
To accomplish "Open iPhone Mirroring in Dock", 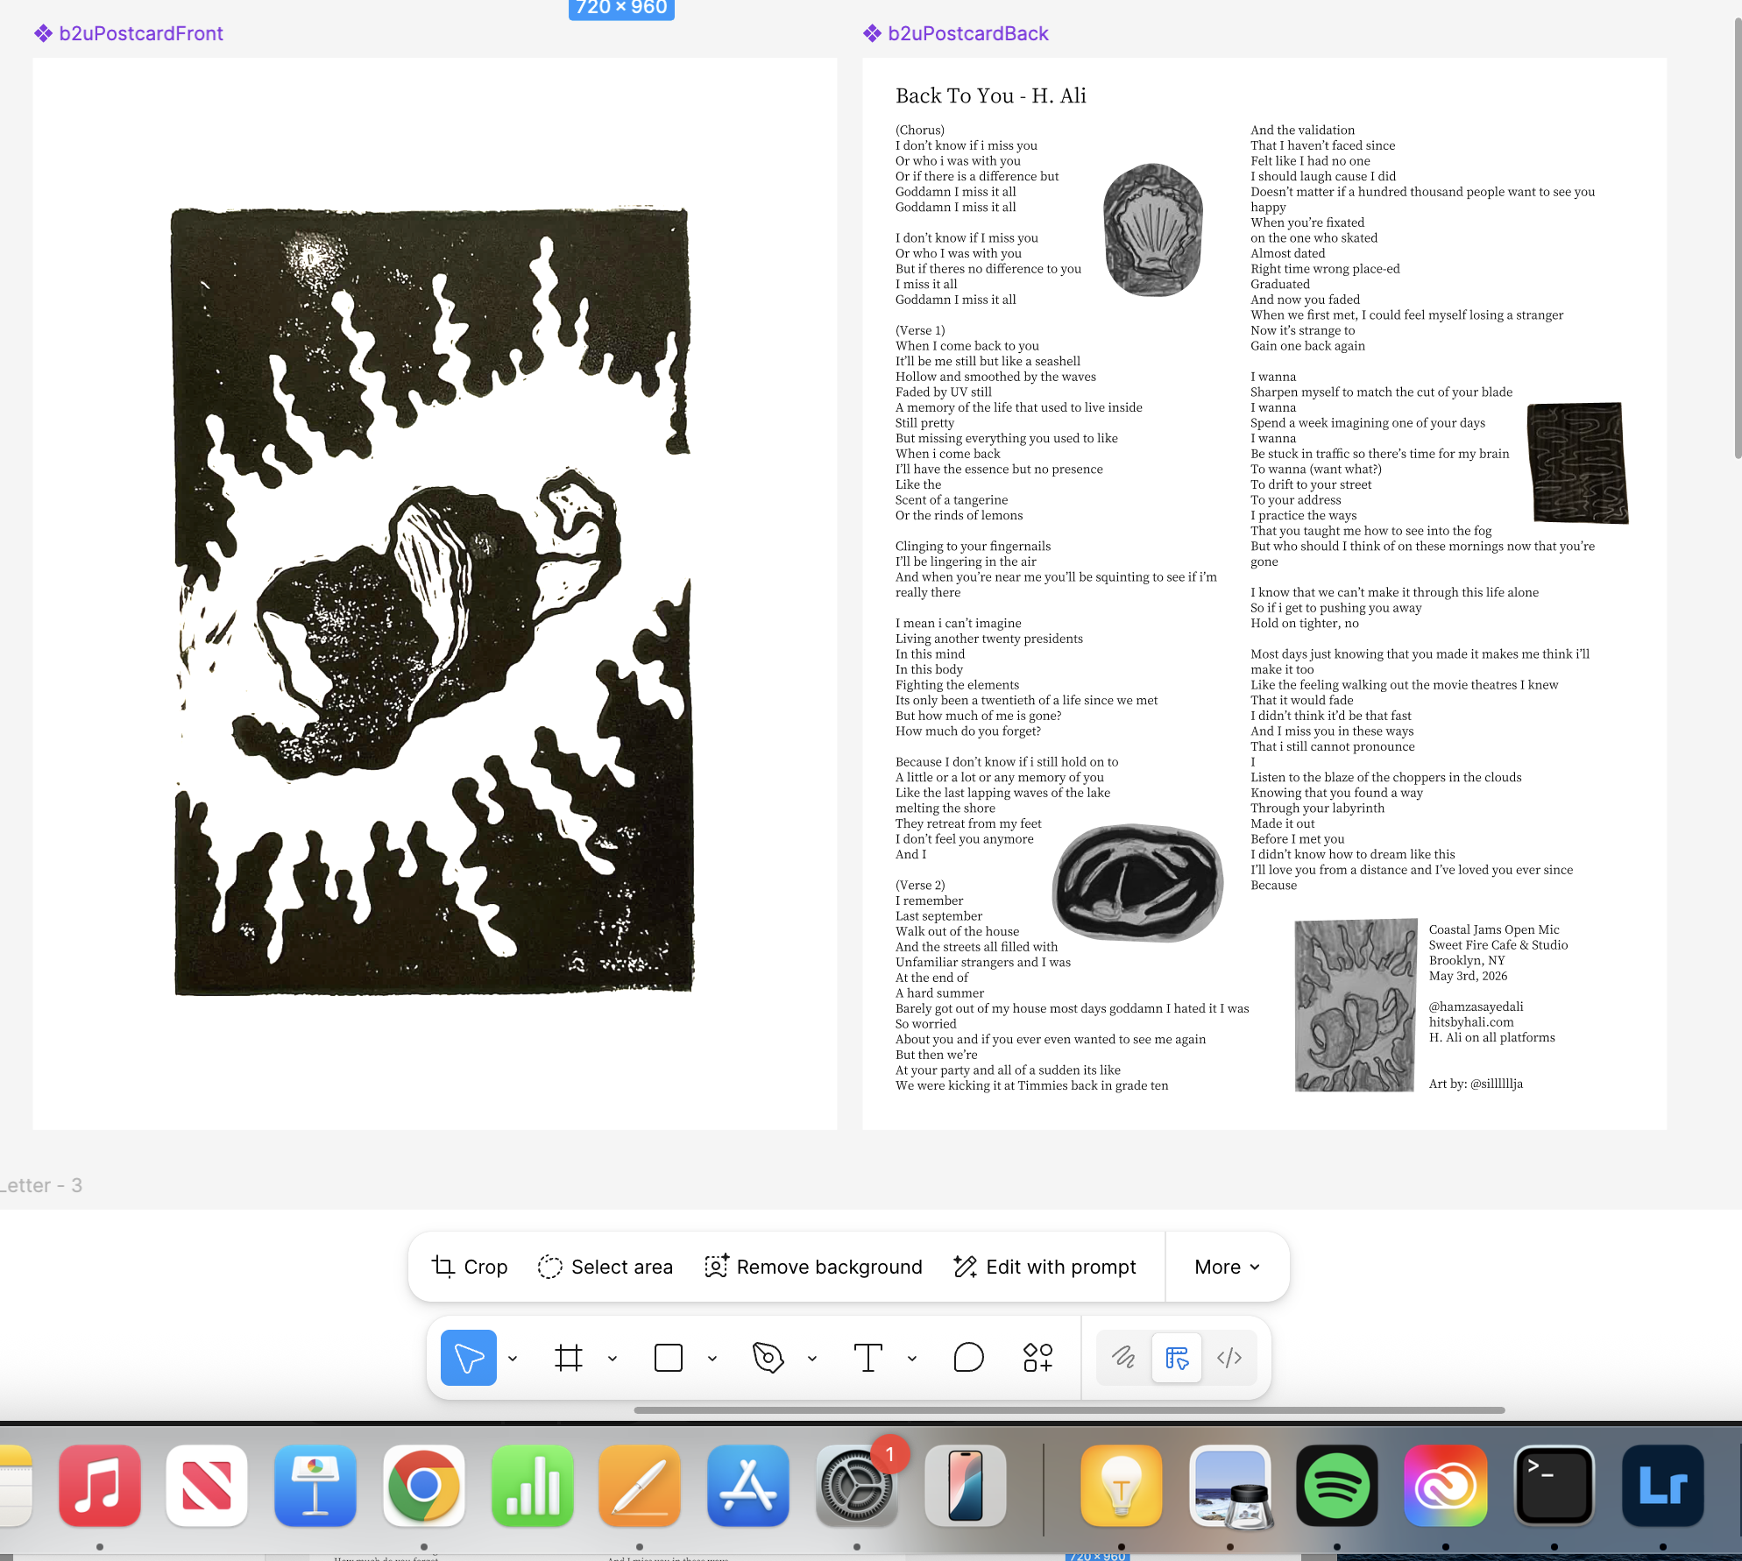I will pos(966,1486).
